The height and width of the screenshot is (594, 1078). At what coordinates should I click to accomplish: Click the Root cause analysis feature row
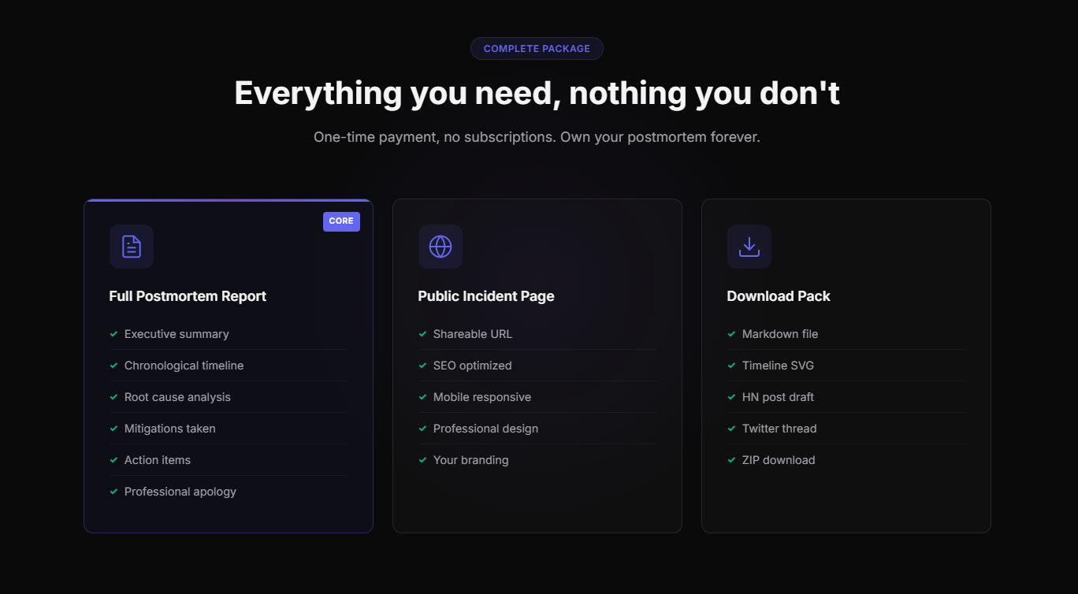[x=176, y=397]
